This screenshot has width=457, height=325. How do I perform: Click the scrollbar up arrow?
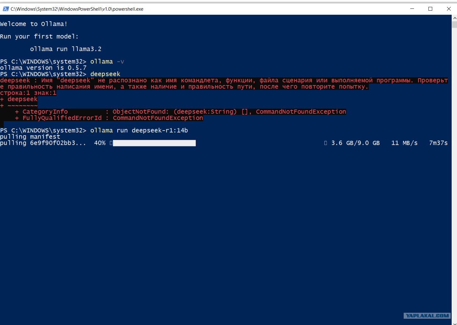(x=454, y=18)
